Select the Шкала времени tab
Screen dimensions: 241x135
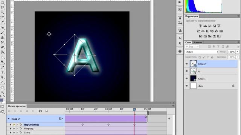[x=17, y=106]
